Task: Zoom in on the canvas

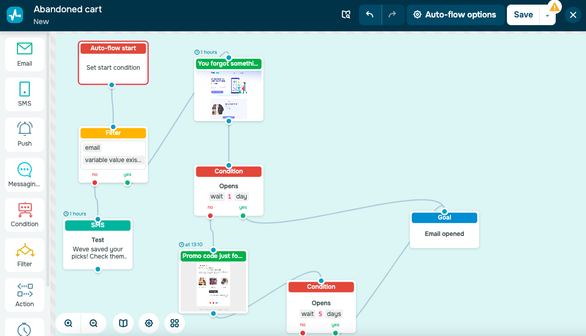Action: point(68,323)
